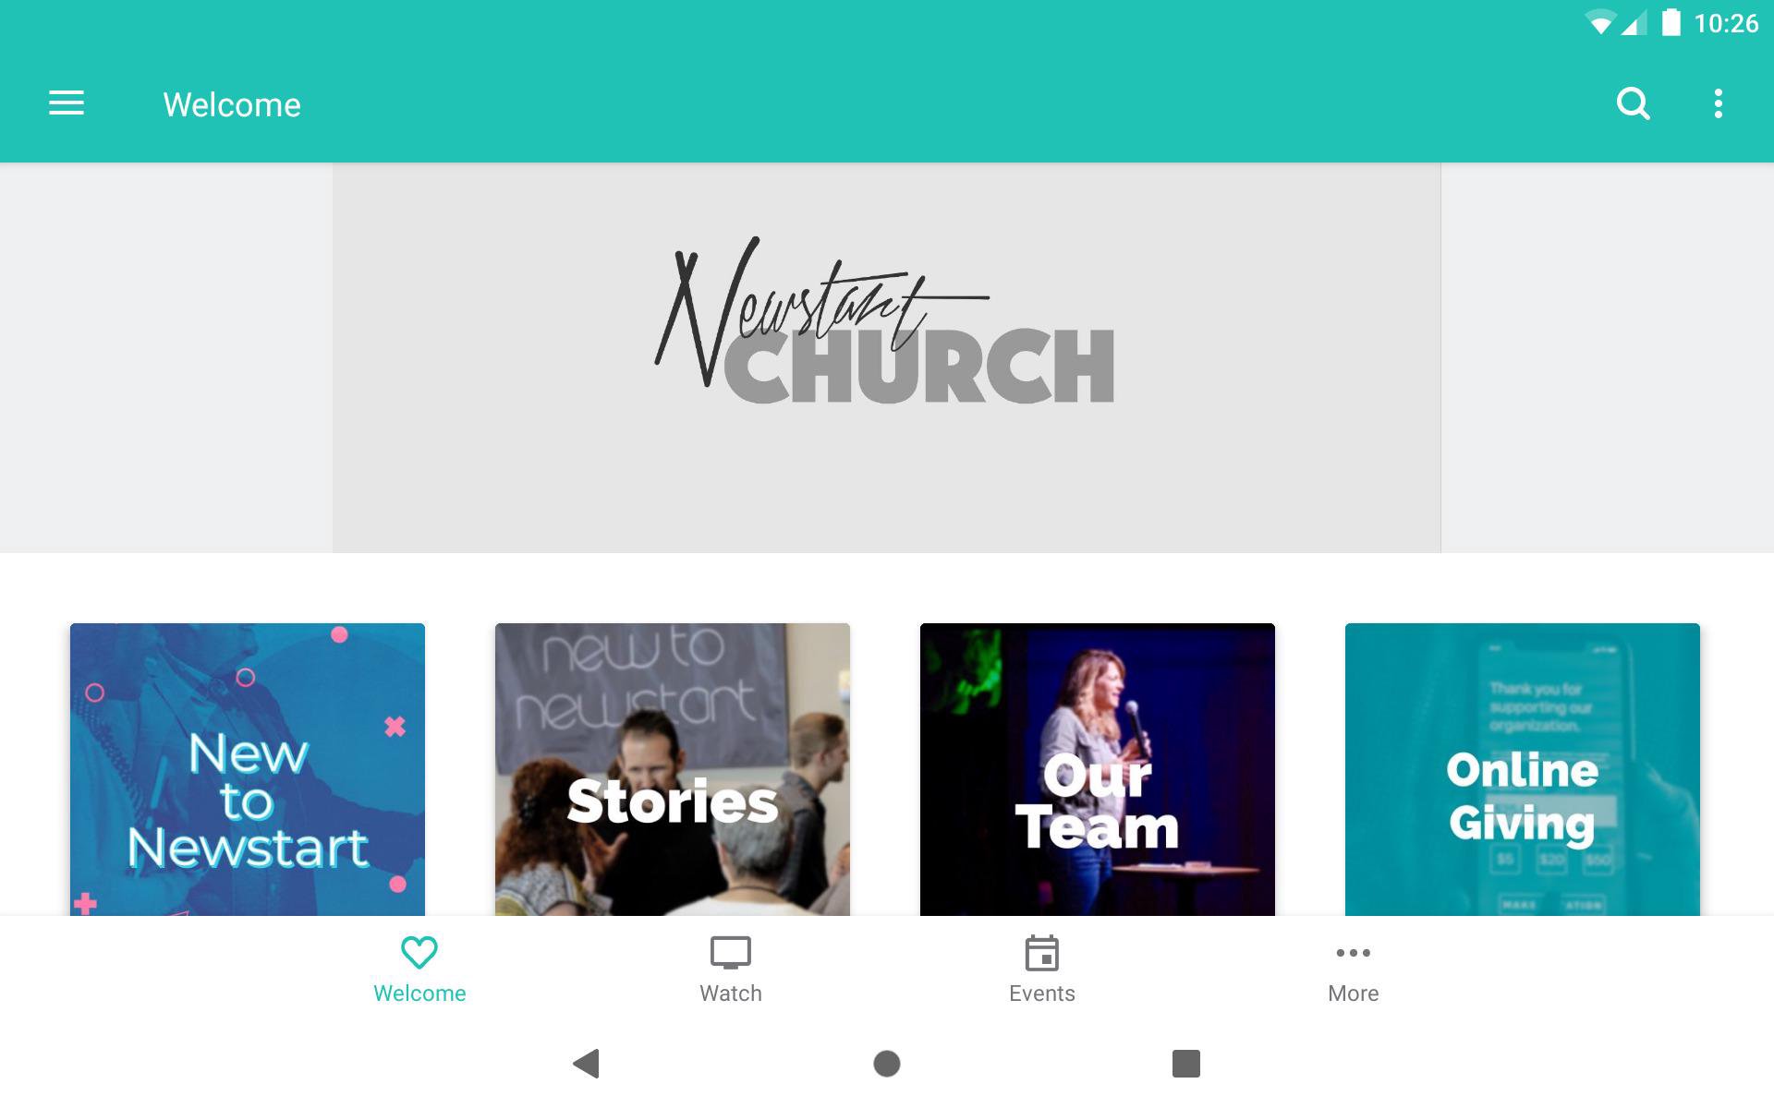Tap the search magnifier icon
1774x1108 pixels.
[x=1633, y=103]
